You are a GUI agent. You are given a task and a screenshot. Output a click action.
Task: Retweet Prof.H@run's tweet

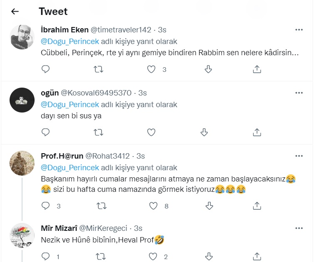pyautogui.click(x=100, y=206)
